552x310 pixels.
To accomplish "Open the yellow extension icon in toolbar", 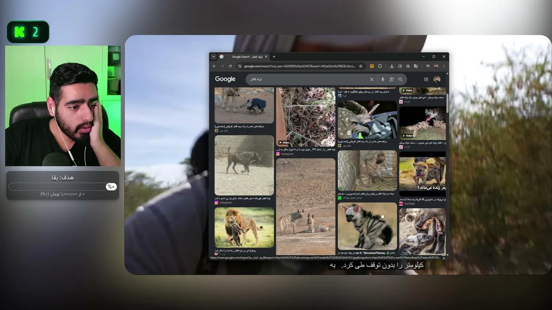I will pyautogui.click(x=372, y=66).
